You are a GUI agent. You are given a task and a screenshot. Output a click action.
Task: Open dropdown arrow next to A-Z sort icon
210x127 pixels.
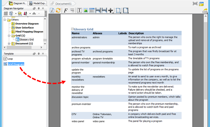coord(30,14)
